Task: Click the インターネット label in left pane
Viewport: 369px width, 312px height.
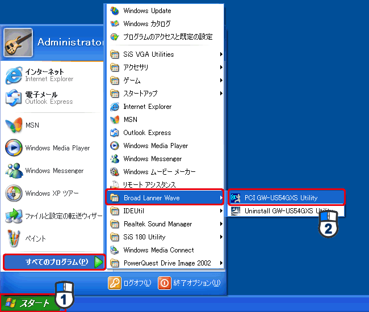Action: 44,71
